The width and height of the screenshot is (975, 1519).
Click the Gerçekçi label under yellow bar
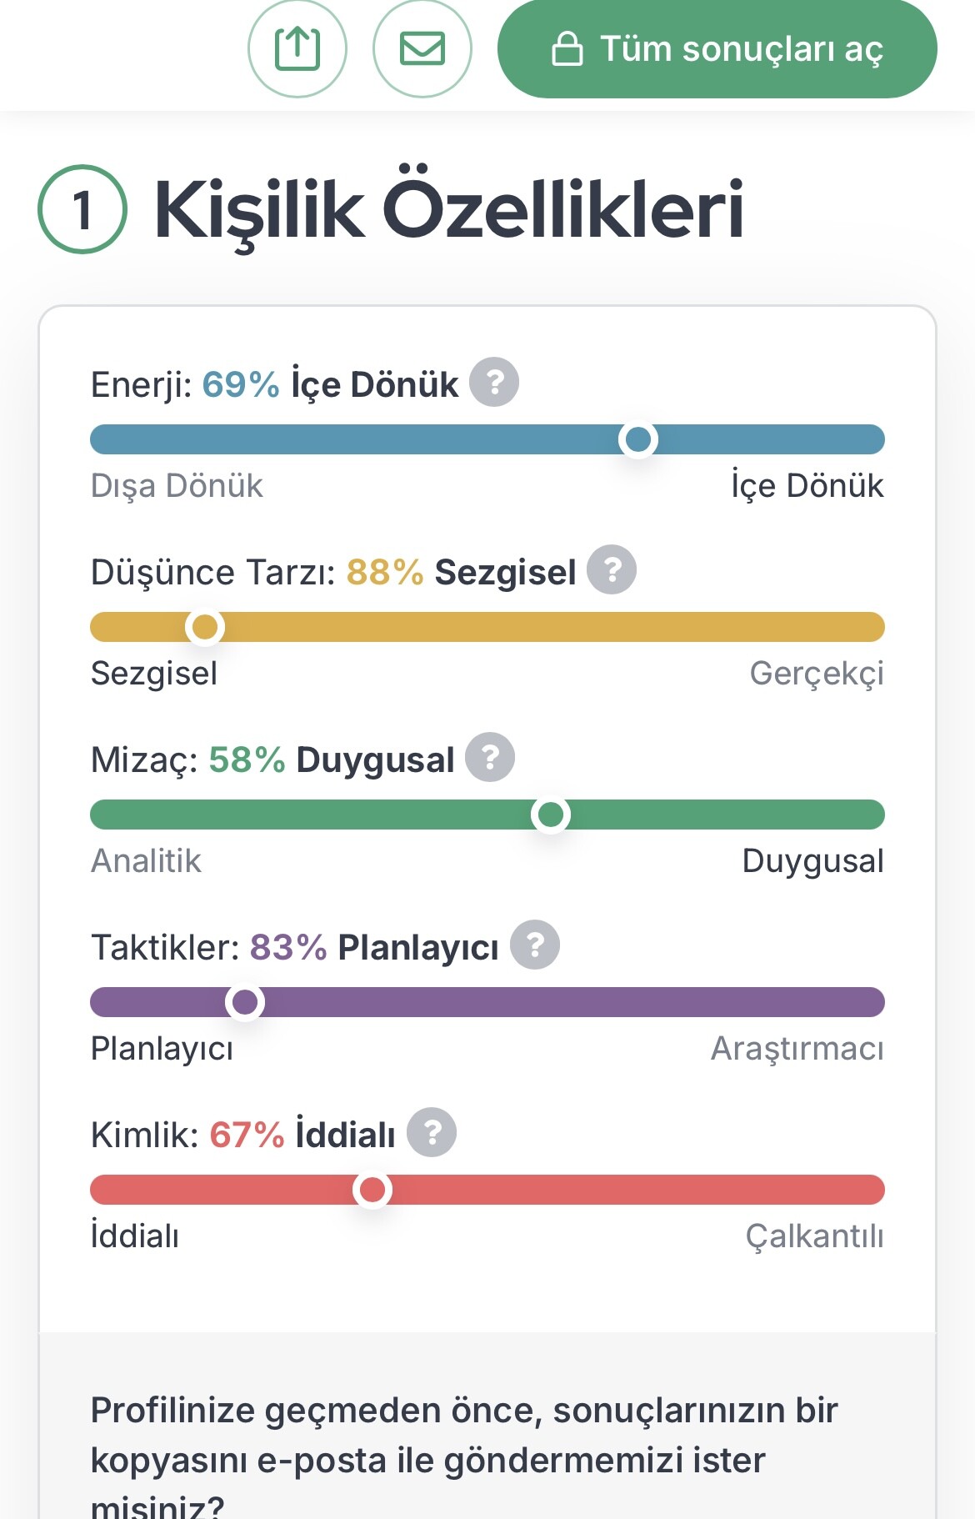click(x=817, y=674)
